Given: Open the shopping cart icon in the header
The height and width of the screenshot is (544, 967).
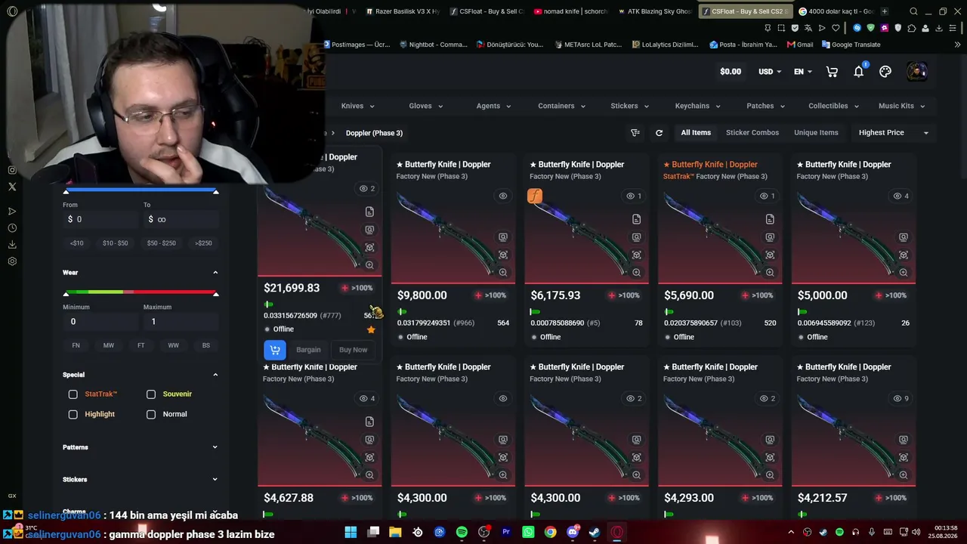Looking at the screenshot, I should 832,72.
